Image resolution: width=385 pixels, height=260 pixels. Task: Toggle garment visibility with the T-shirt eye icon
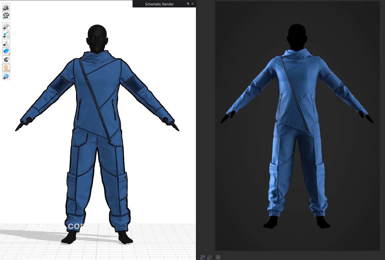[x=6, y=26]
